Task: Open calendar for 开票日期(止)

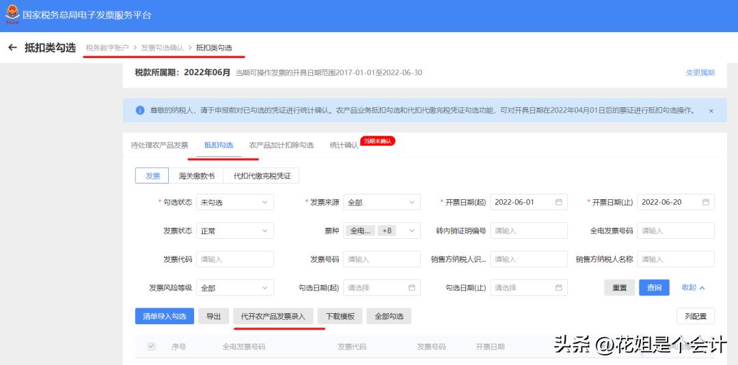Action: [x=705, y=202]
